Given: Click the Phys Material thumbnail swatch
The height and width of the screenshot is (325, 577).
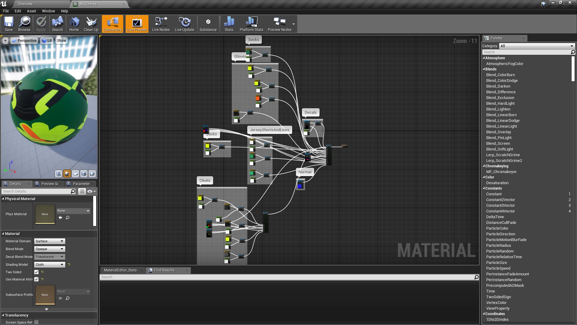Looking at the screenshot, I should [x=45, y=214].
